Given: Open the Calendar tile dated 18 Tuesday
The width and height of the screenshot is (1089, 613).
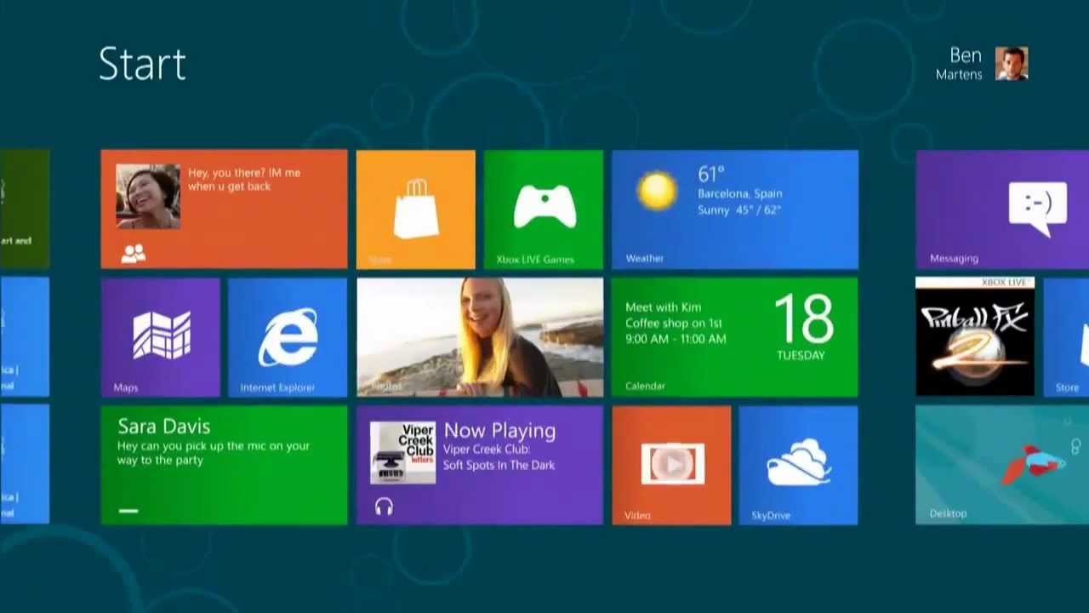Looking at the screenshot, I should (735, 337).
